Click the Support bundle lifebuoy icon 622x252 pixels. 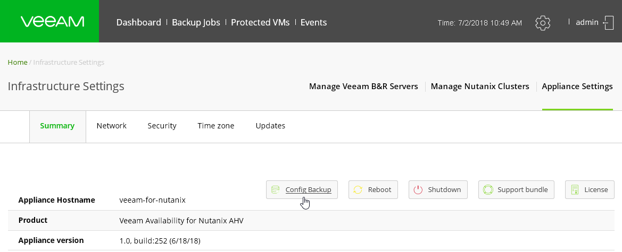coord(488,189)
